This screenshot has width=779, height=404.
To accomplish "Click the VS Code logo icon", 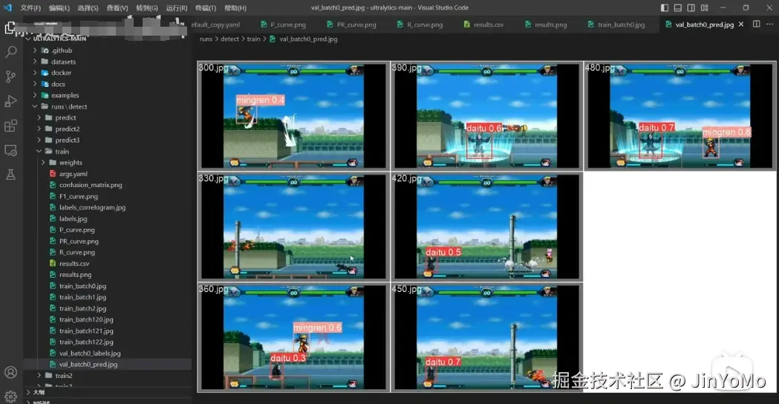I will point(7,7).
